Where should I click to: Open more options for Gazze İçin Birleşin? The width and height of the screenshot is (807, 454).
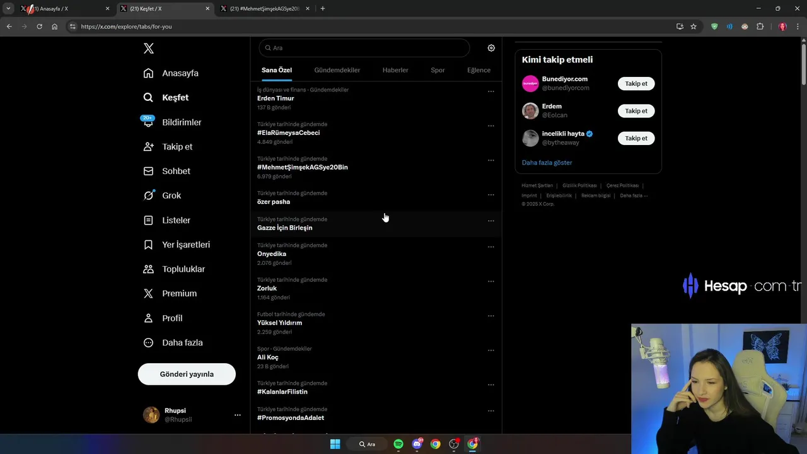[x=491, y=221]
